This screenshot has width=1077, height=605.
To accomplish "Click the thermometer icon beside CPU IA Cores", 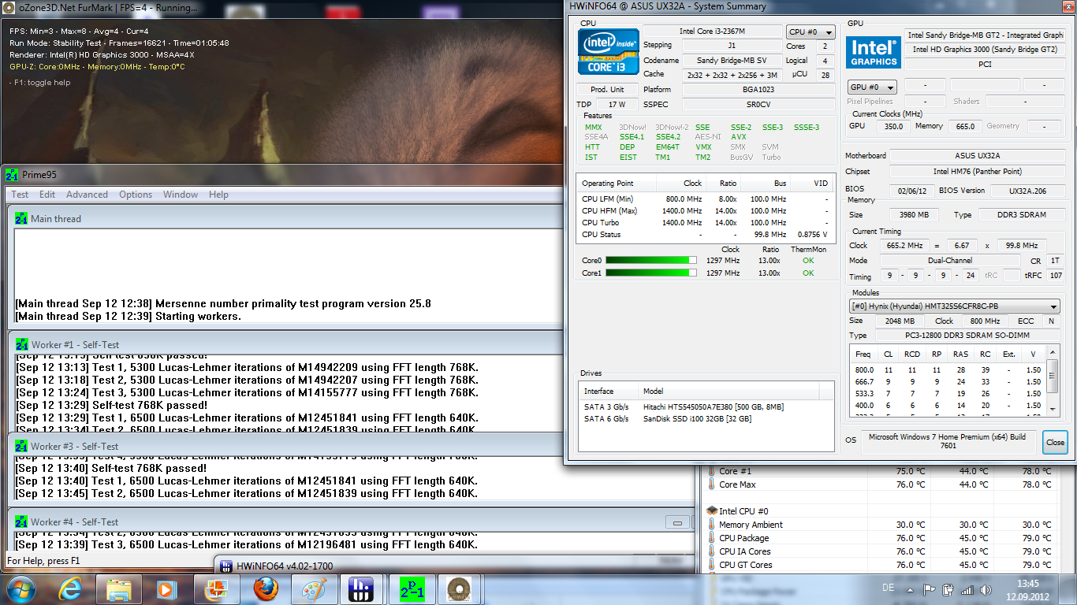I will click(712, 551).
